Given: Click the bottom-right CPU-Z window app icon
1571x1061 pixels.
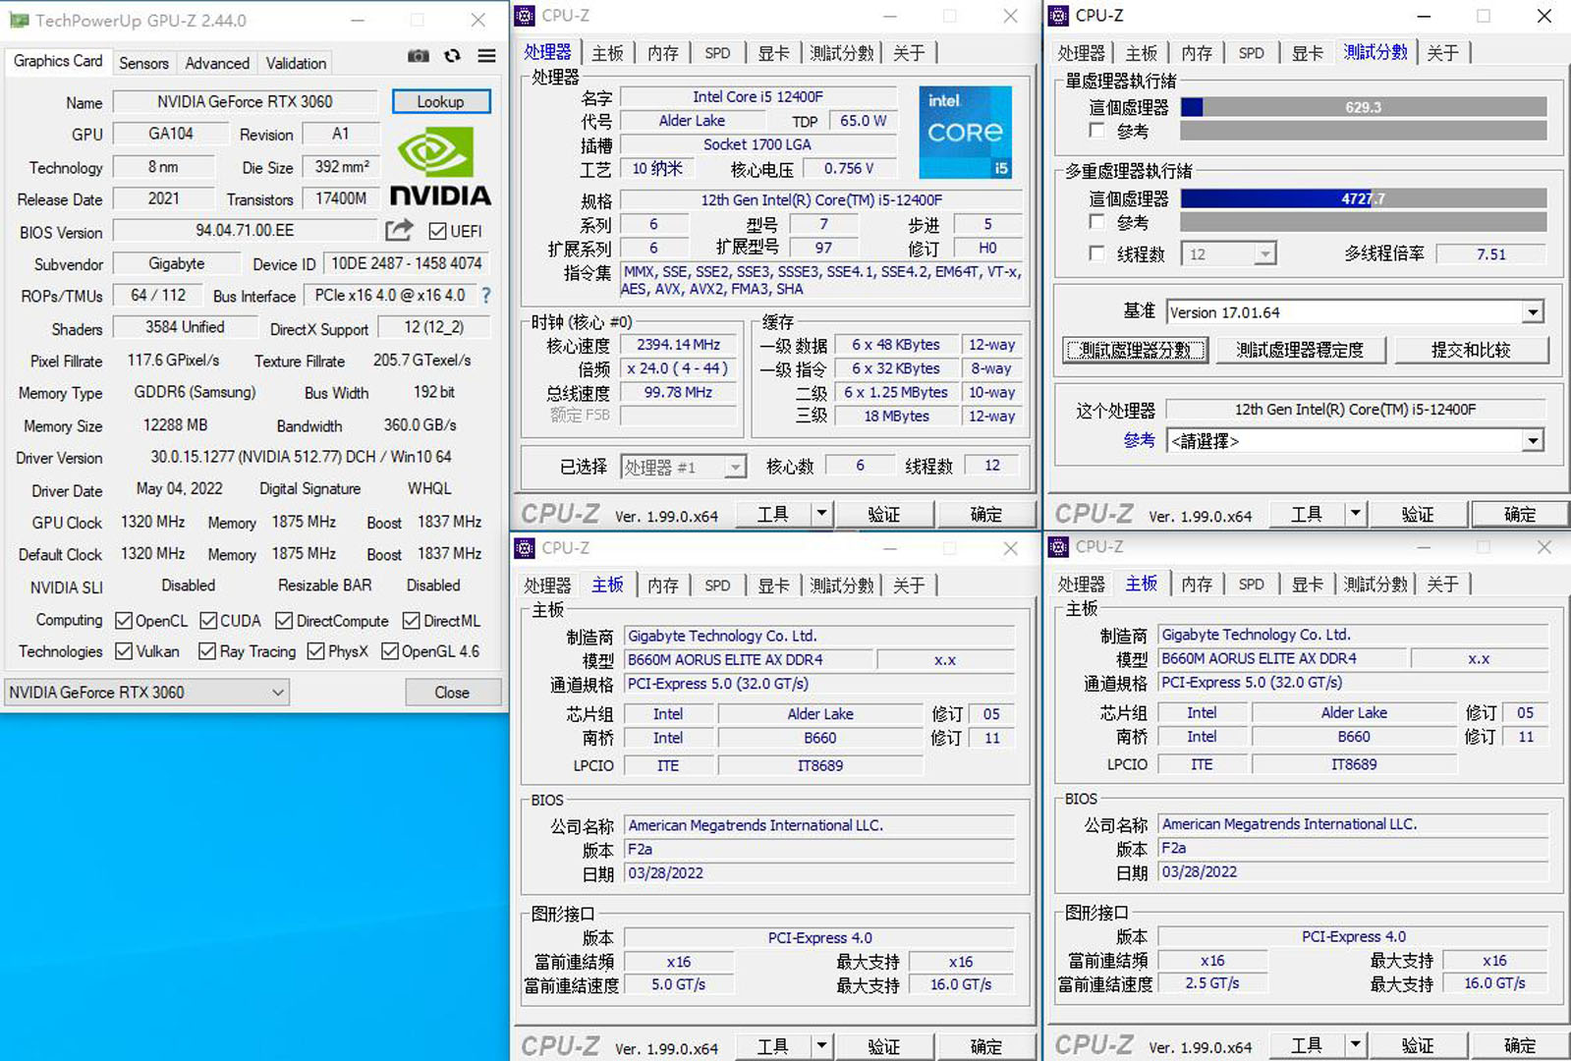Looking at the screenshot, I should [x=1059, y=547].
